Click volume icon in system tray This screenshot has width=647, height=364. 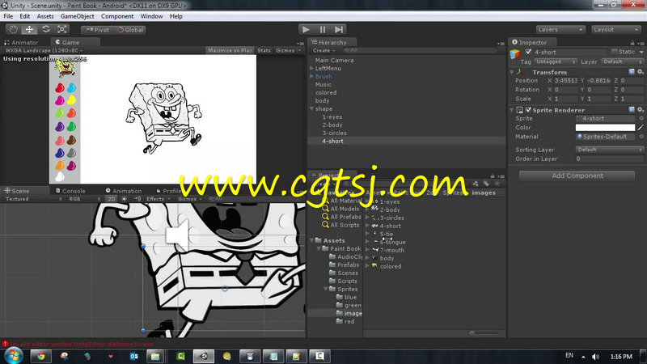pos(595,356)
